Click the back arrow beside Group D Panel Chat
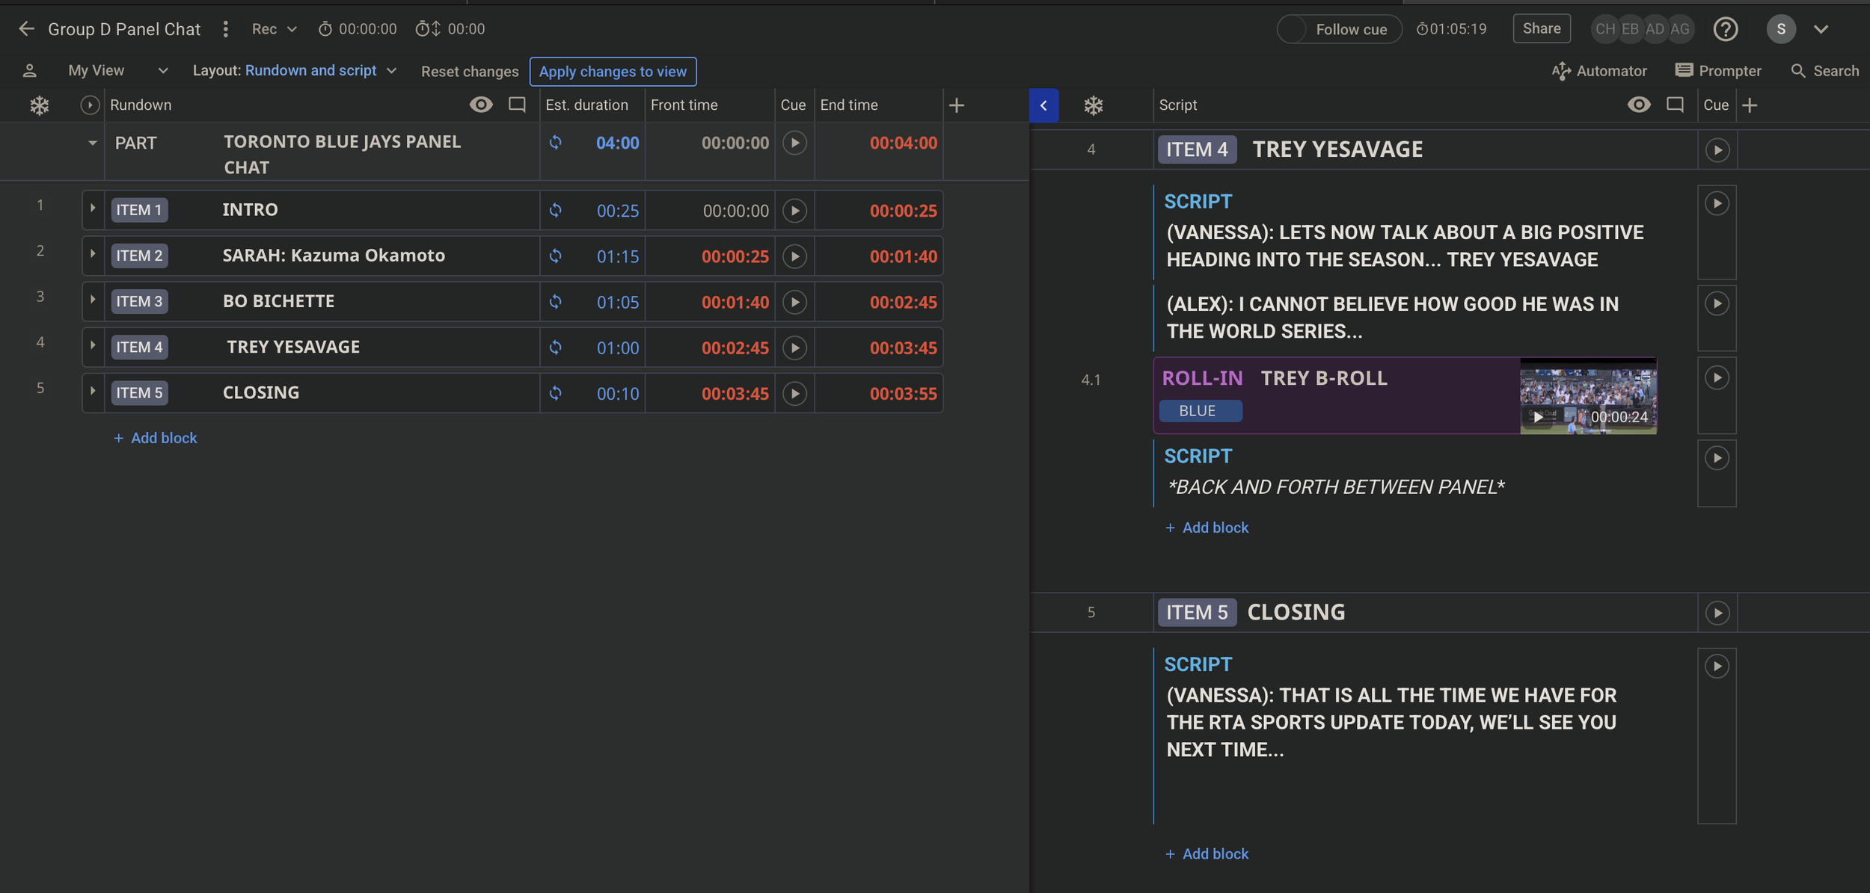The width and height of the screenshot is (1870, 893). coord(26,29)
